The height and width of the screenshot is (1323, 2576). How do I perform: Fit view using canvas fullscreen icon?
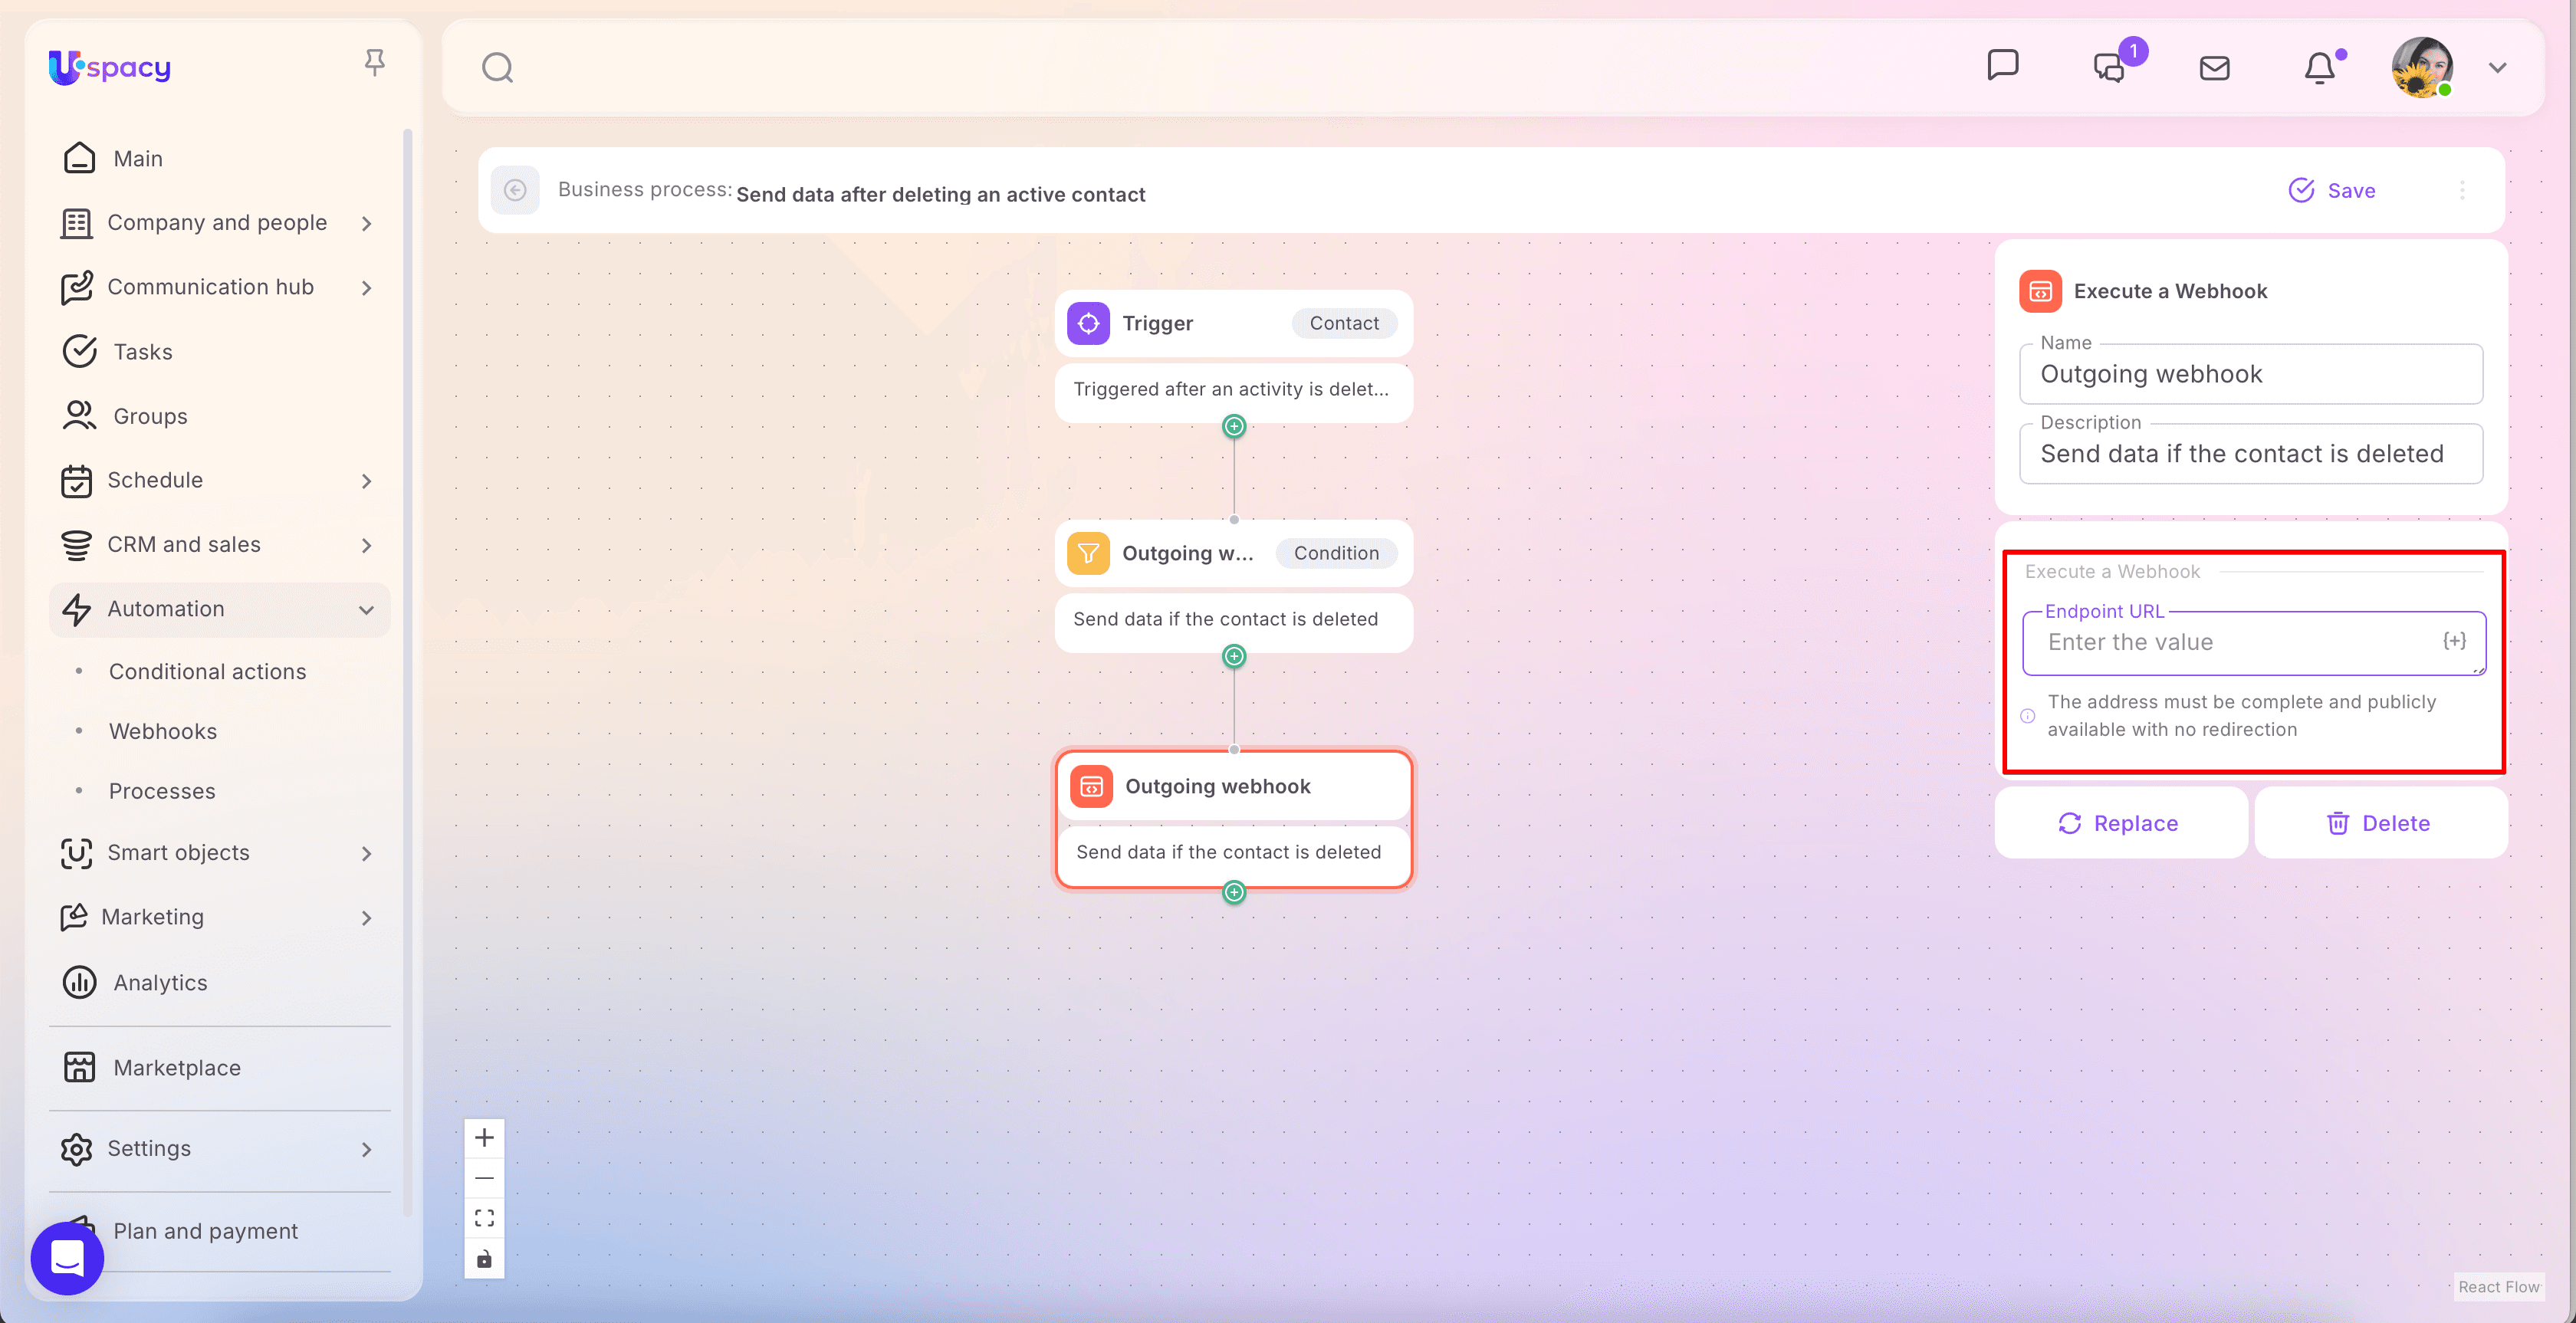pos(484,1218)
